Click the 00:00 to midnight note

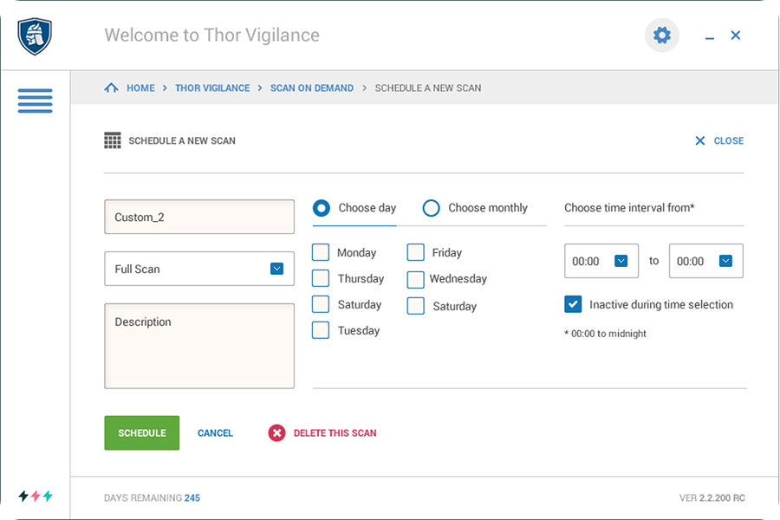605,334
